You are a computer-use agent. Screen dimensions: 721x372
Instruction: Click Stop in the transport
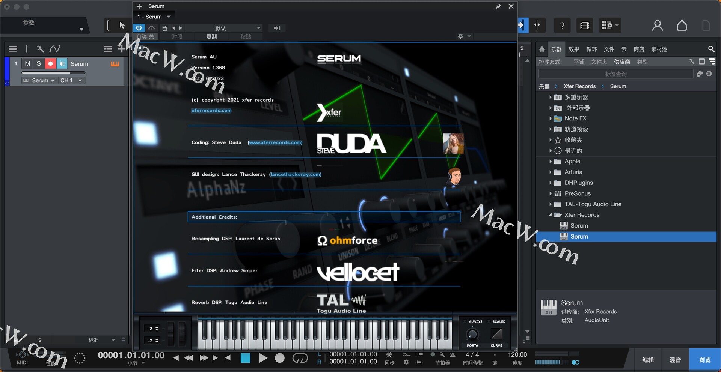pyautogui.click(x=246, y=358)
